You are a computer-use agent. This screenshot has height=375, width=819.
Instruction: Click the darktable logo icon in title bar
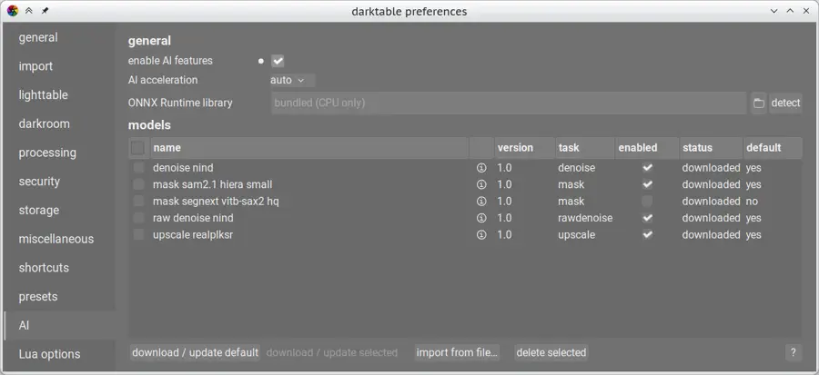point(13,11)
